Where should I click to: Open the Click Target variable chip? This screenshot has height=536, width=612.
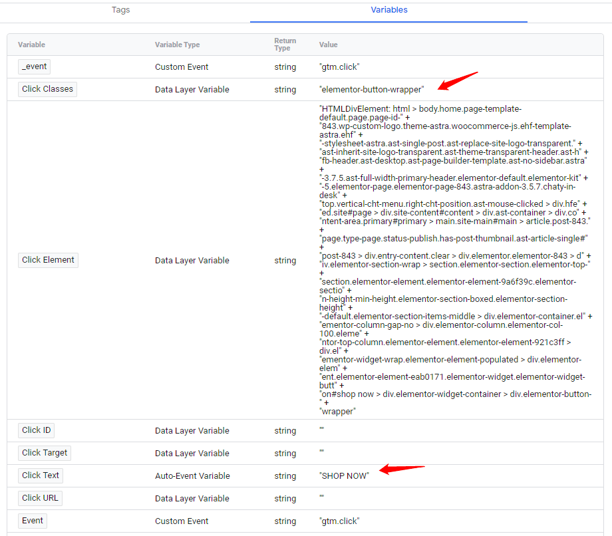tap(45, 453)
